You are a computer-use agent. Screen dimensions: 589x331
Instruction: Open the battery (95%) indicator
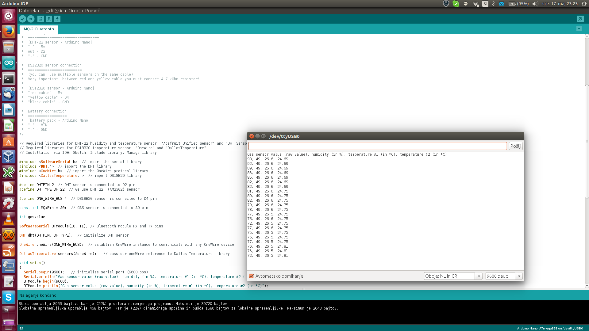(x=518, y=4)
